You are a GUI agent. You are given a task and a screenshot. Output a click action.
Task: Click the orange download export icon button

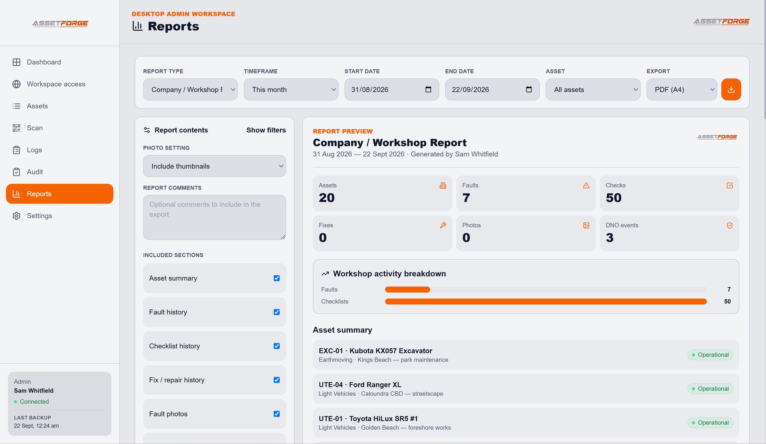(x=731, y=89)
